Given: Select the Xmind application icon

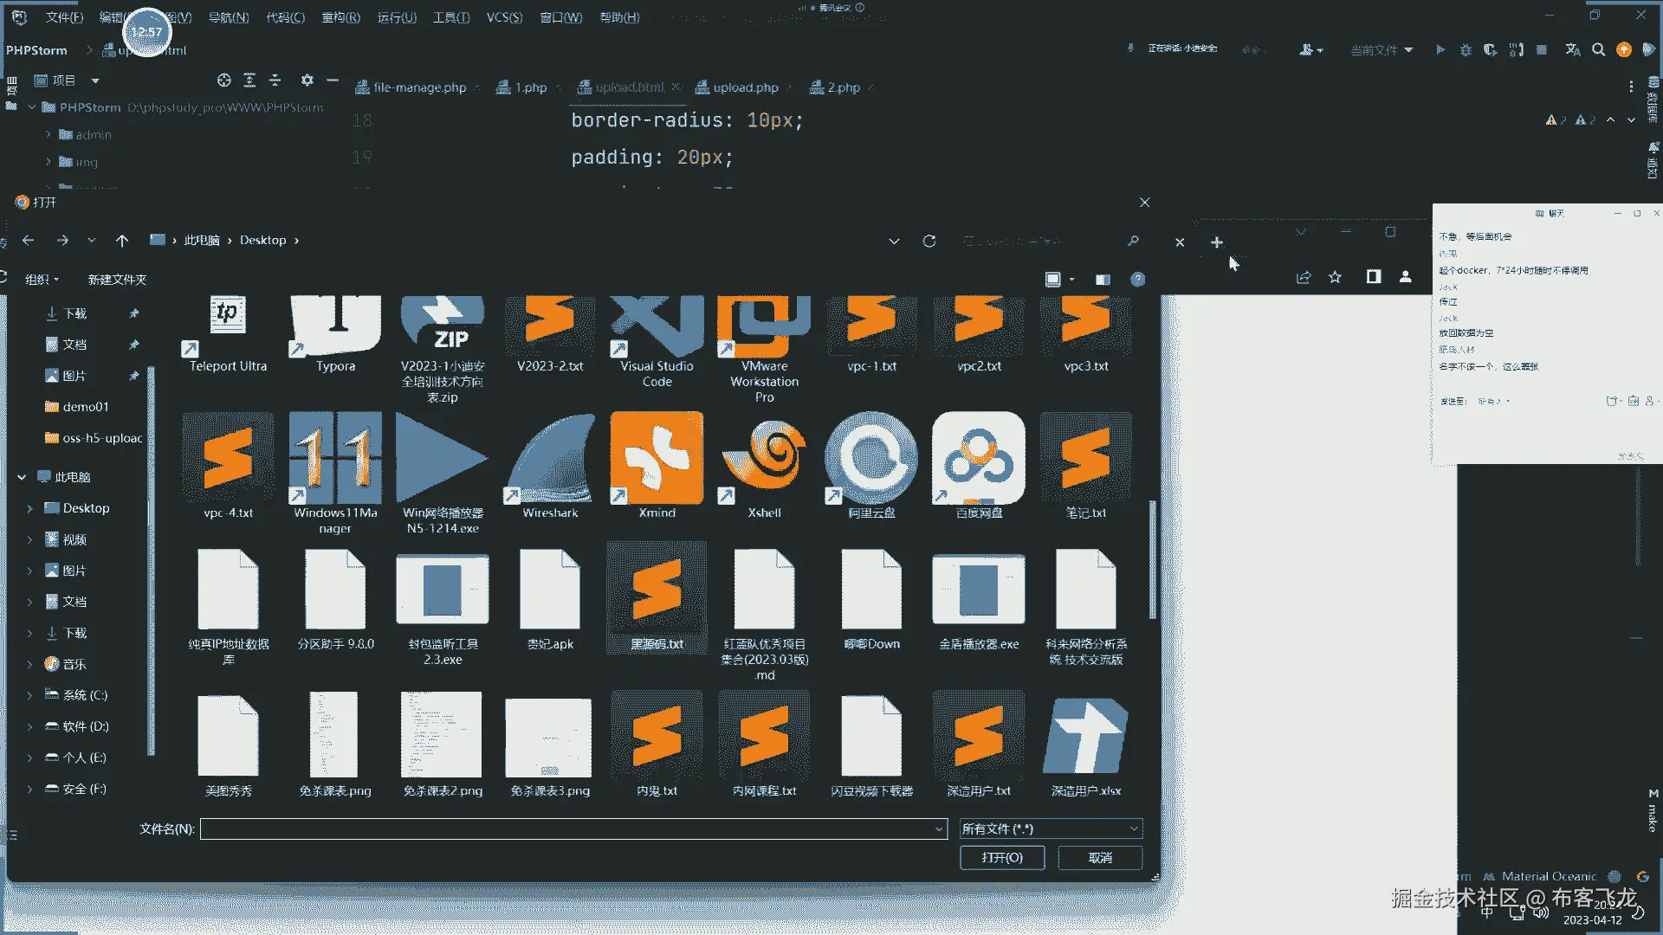Looking at the screenshot, I should click(657, 459).
